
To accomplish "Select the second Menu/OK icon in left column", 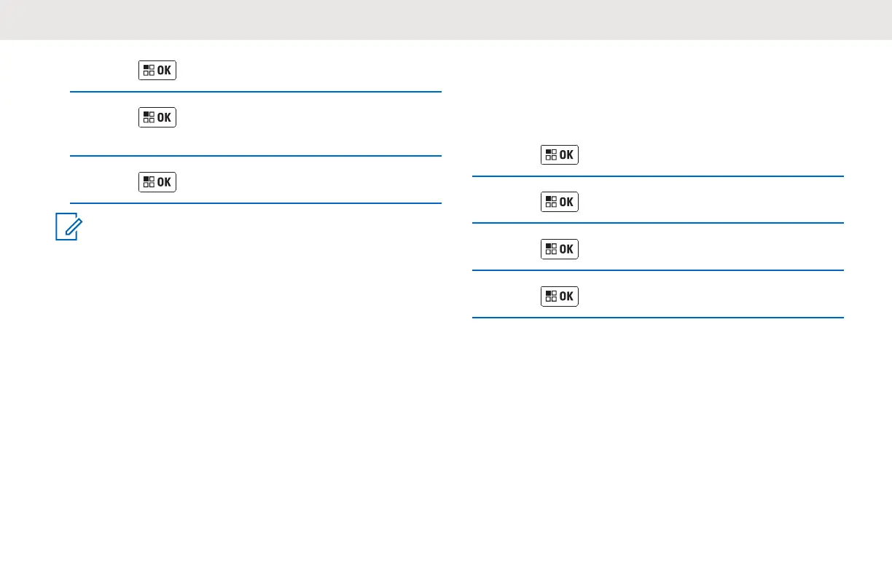I will 157,117.
